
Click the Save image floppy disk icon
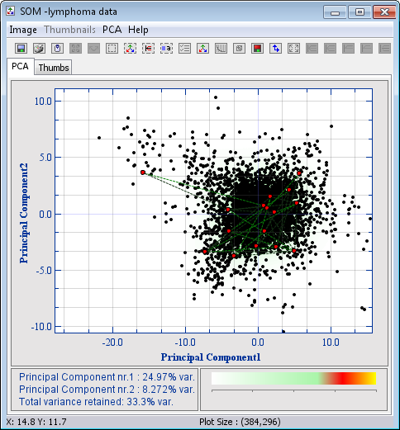click(x=21, y=49)
